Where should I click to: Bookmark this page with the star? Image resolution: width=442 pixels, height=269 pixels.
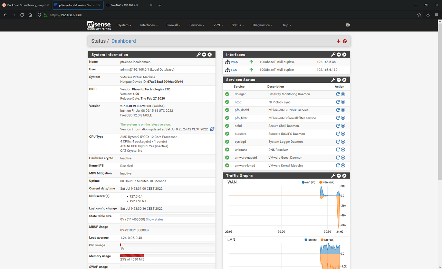(x=419, y=15)
